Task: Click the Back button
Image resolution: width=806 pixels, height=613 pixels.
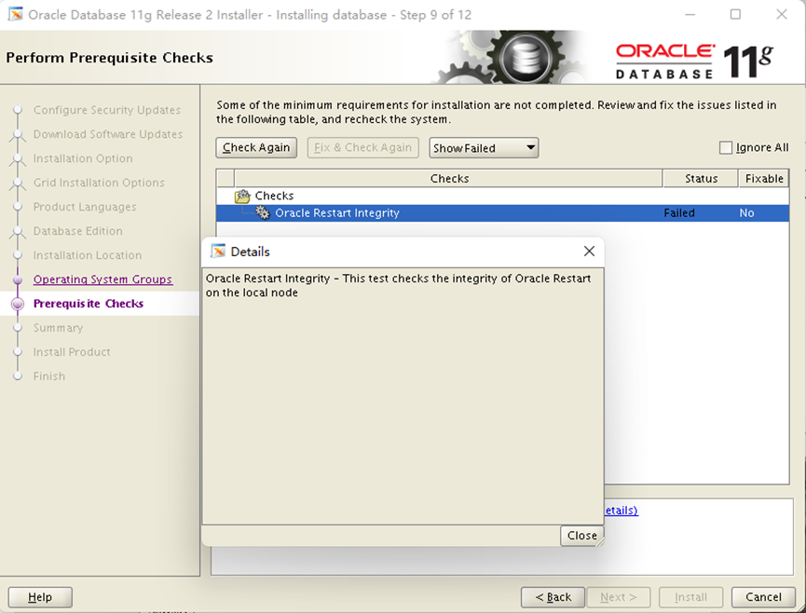Action: [553, 597]
